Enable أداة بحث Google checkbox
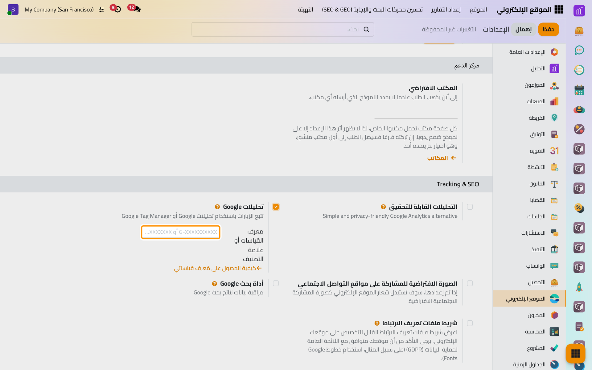 click(276, 283)
